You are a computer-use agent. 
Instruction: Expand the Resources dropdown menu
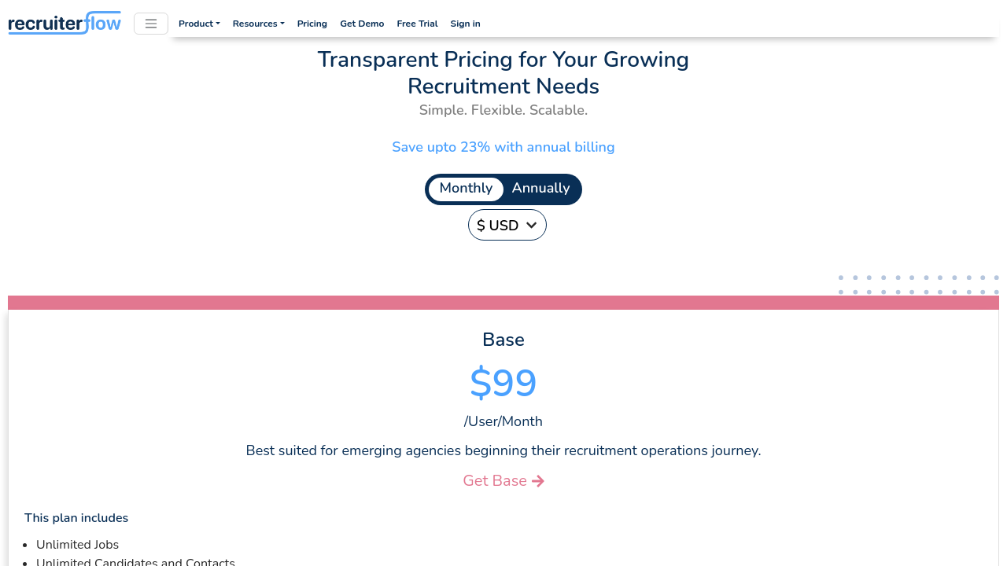(x=258, y=24)
